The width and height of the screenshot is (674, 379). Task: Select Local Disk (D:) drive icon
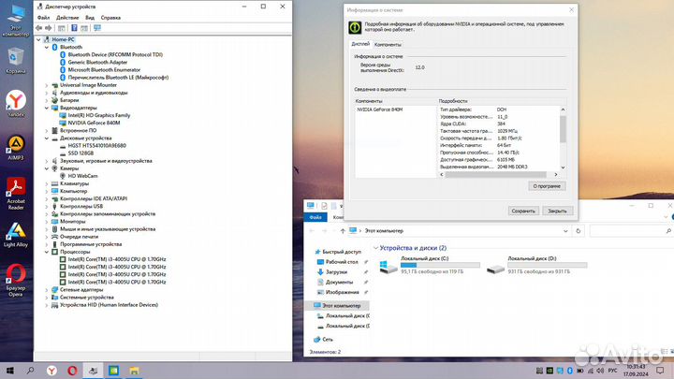coord(495,269)
